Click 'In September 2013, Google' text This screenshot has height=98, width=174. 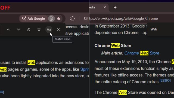click(x=120, y=26)
